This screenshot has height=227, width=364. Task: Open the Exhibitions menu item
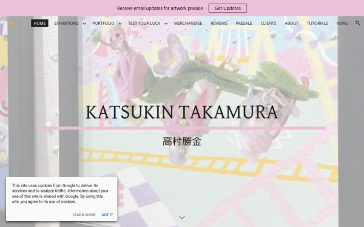pyautogui.click(x=66, y=23)
